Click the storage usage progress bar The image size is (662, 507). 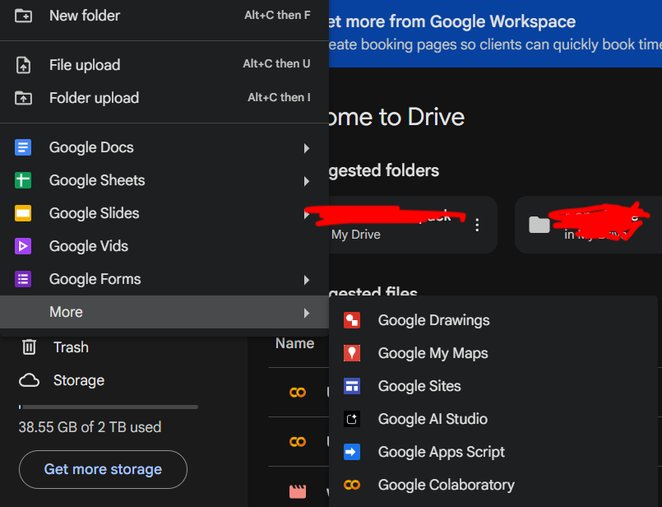pos(107,407)
